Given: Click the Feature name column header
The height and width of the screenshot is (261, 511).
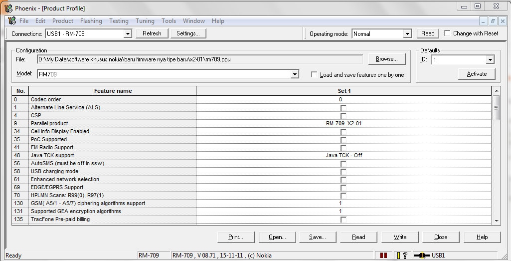Looking at the screenshot, I should (113, 91).
